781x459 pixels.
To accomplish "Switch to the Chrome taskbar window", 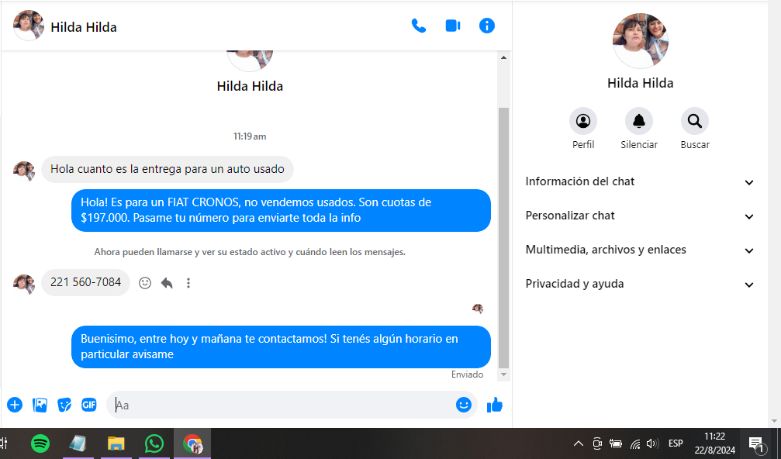I will pos(193,443).
